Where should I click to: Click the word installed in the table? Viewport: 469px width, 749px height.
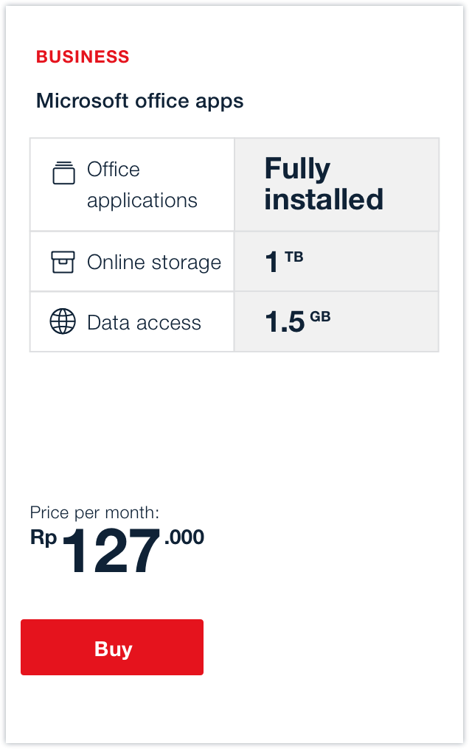pyautogui.click(x=324, y=200)
